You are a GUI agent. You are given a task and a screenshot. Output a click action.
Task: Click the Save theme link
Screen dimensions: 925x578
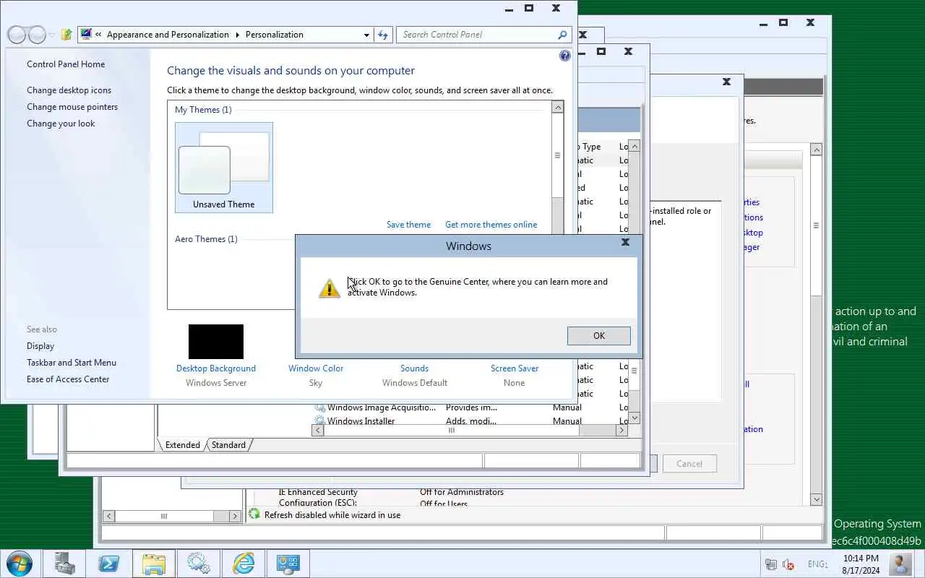(x=408, y=225)
